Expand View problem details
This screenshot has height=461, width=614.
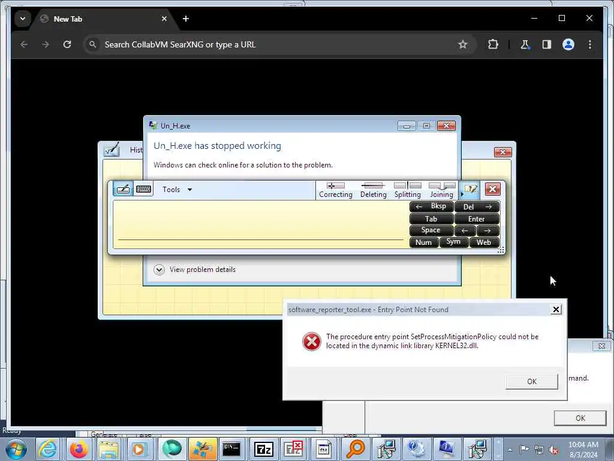[x=195, y=270]
